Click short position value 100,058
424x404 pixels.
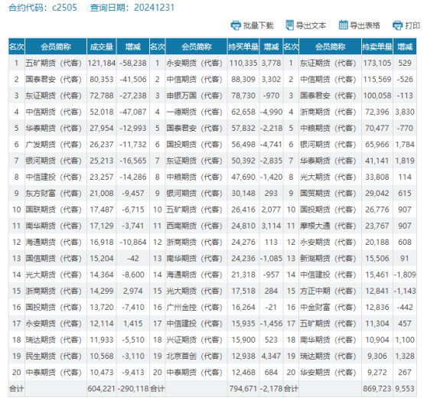(x=377, y=96)
